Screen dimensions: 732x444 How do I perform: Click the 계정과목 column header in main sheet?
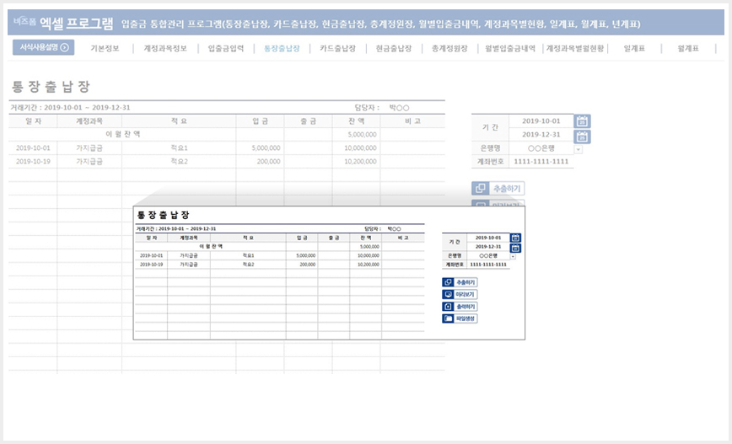coord(89,120)
